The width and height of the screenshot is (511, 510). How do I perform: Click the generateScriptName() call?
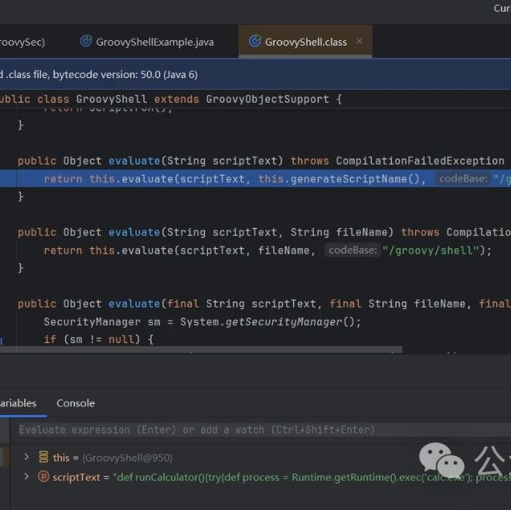pos(355,178)
